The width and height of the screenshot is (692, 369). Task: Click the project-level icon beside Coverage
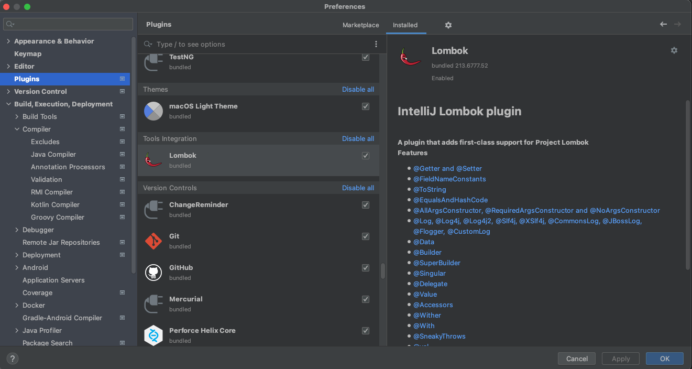pos(122,292)
